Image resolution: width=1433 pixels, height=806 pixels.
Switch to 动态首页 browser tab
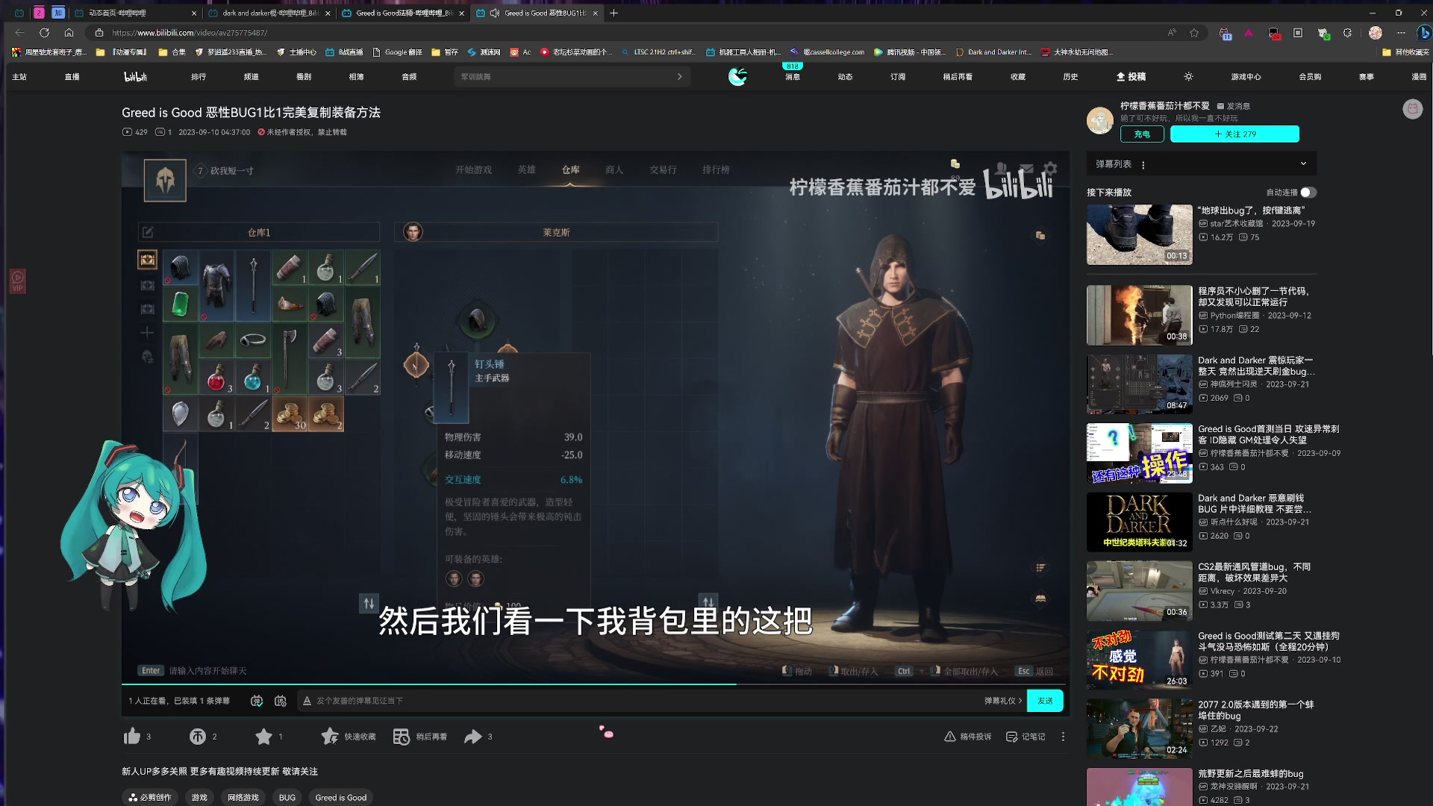[136, 13]
